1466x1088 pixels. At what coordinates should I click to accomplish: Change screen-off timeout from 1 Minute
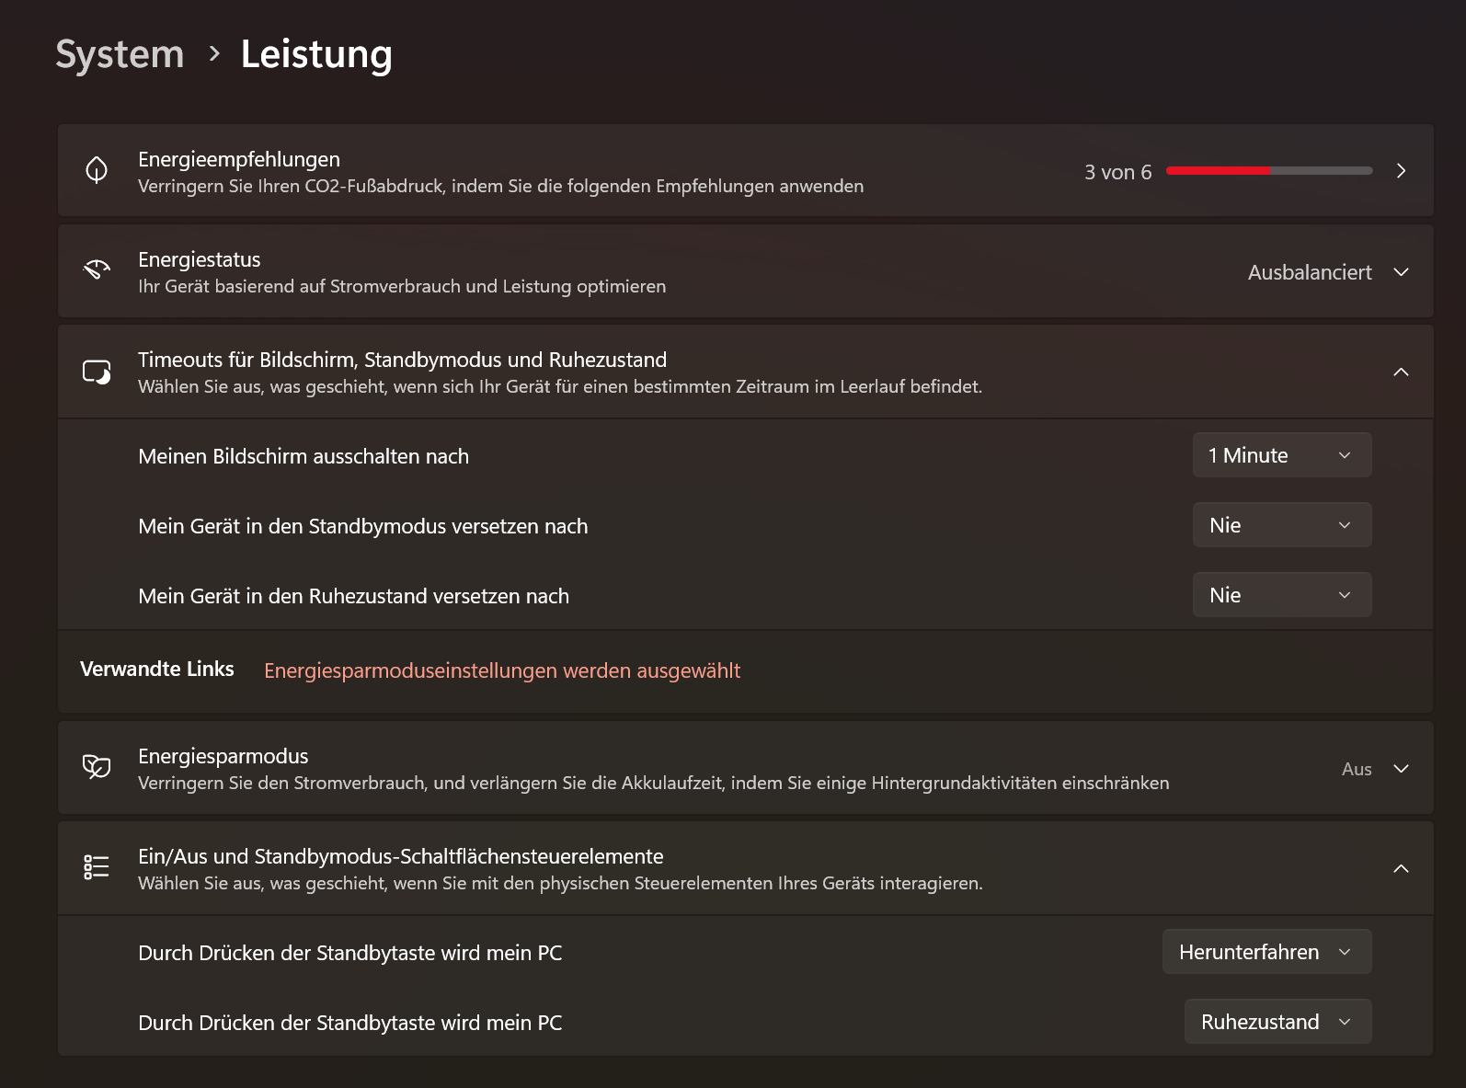[x=1281, y=455]
